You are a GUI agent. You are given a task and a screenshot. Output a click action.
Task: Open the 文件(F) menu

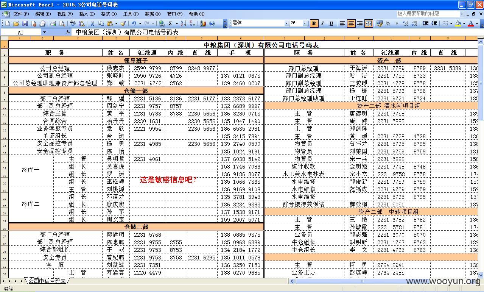point(21,14)
